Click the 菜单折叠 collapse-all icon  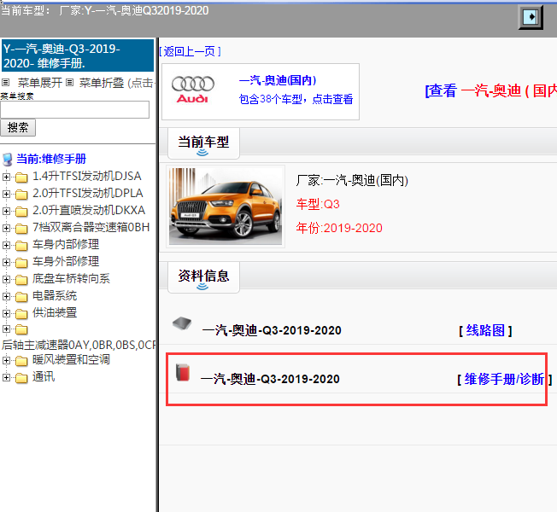point(70,83)
